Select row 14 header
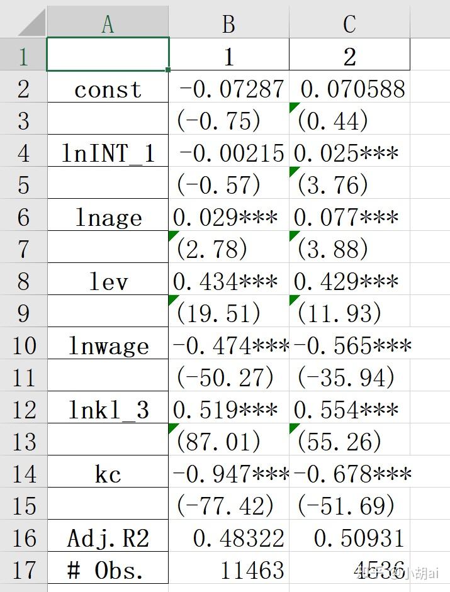The width and height of the screenshot is (450, 592). coord(23,472)
